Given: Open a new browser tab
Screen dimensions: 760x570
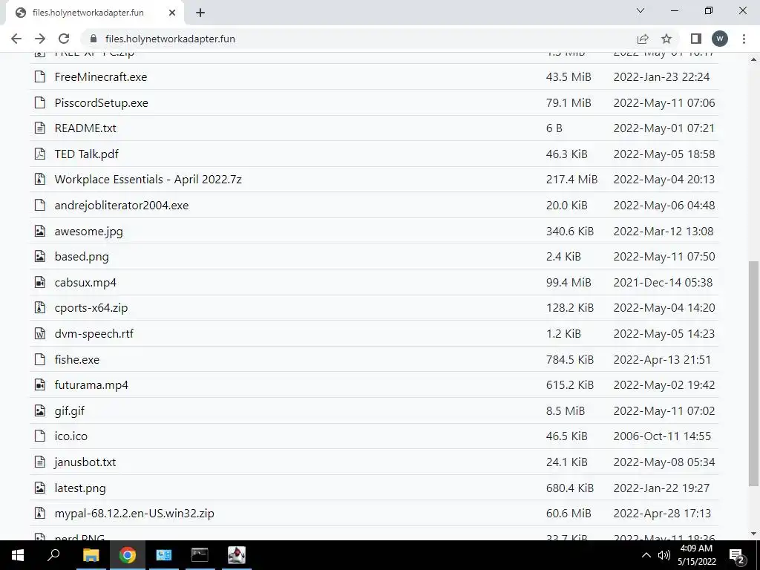Looking at the screenshot, I should pyautogui.click(x=200, y=13).
